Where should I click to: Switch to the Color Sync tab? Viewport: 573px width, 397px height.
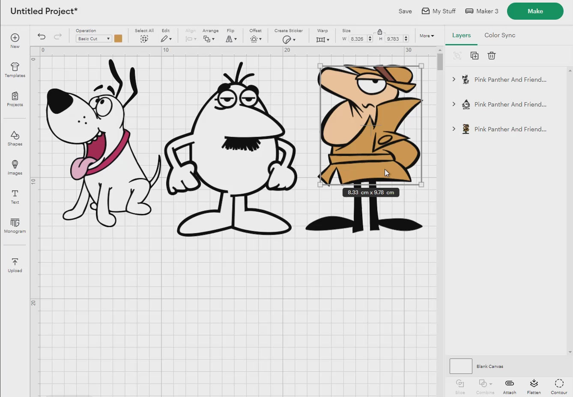[500, 35]
